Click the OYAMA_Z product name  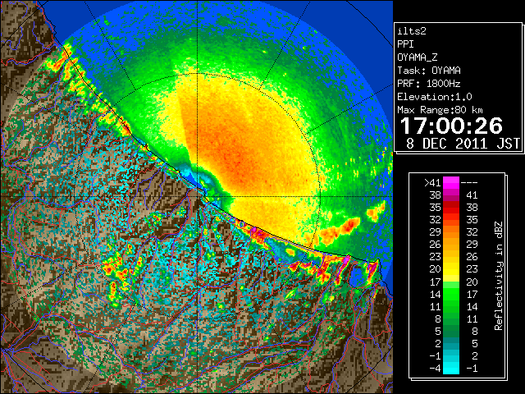coord(418,57)
